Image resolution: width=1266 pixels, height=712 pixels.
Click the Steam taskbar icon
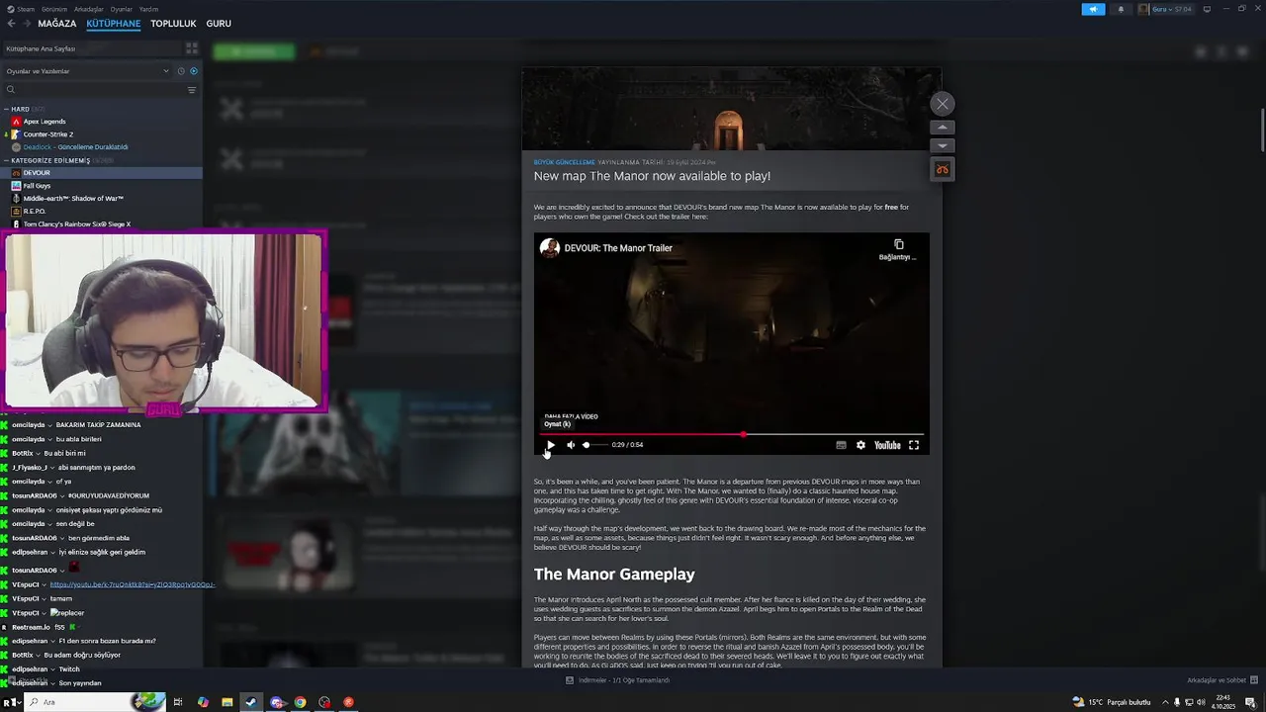(x=251, y=702)
